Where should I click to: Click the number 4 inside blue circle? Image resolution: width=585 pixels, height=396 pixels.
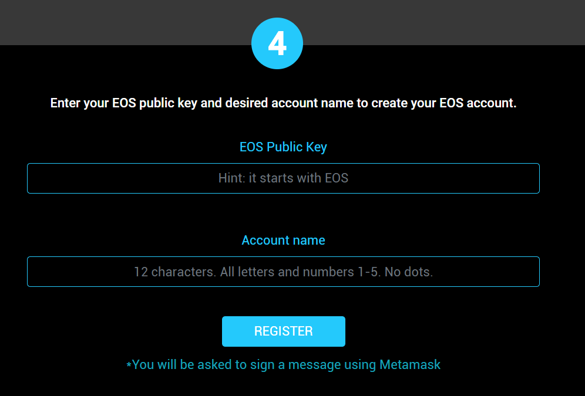point(277,44)
